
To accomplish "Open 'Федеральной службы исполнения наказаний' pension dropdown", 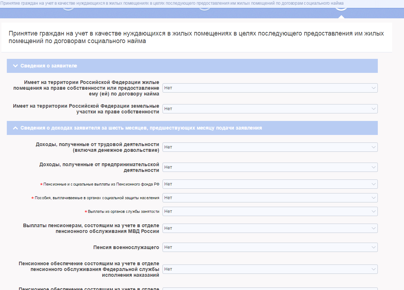I will point(270,269).
